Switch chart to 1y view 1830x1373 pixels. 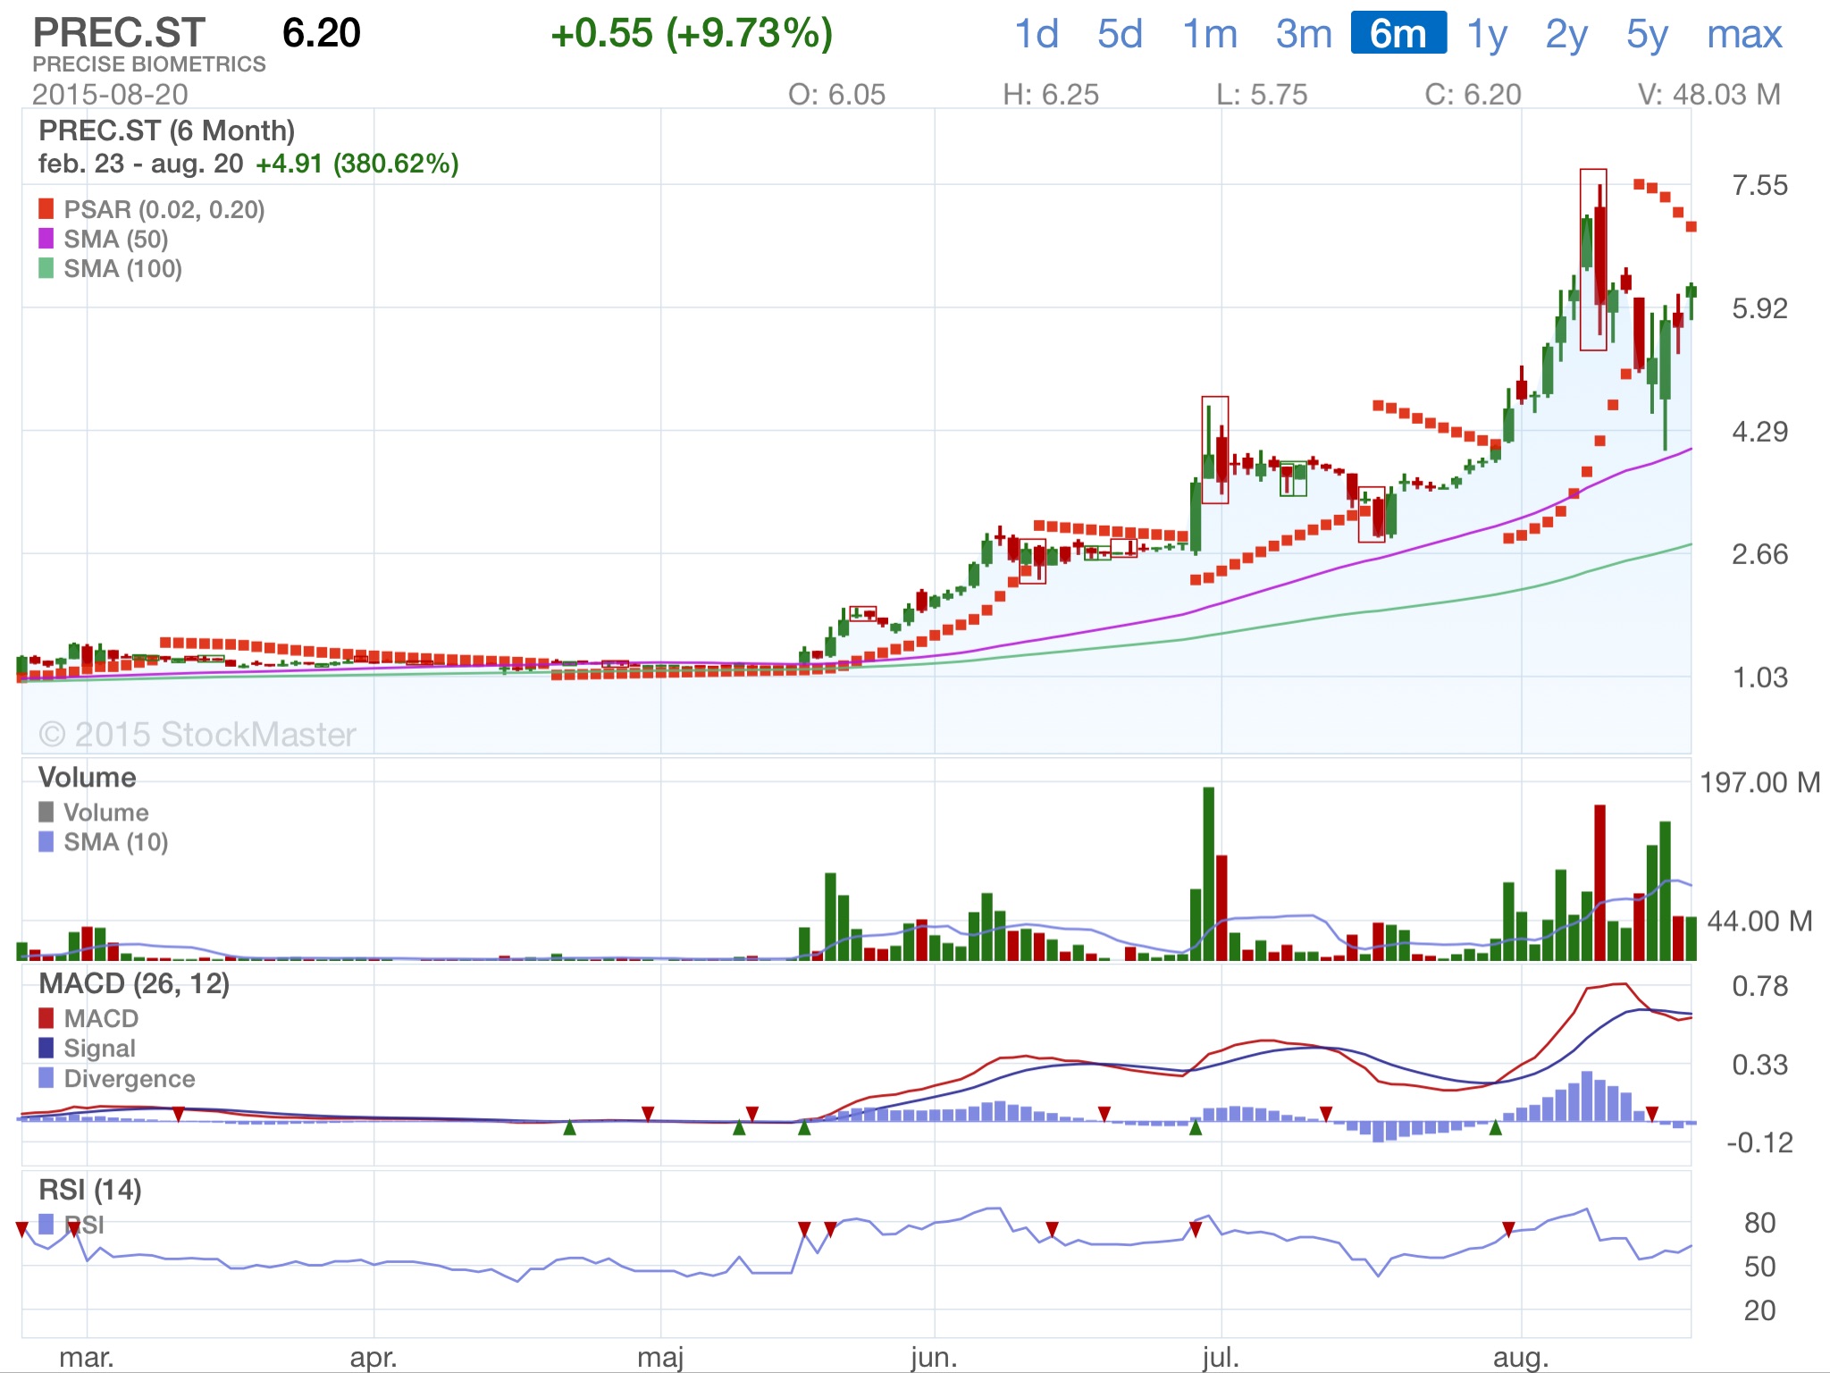tap(1487, 34)
